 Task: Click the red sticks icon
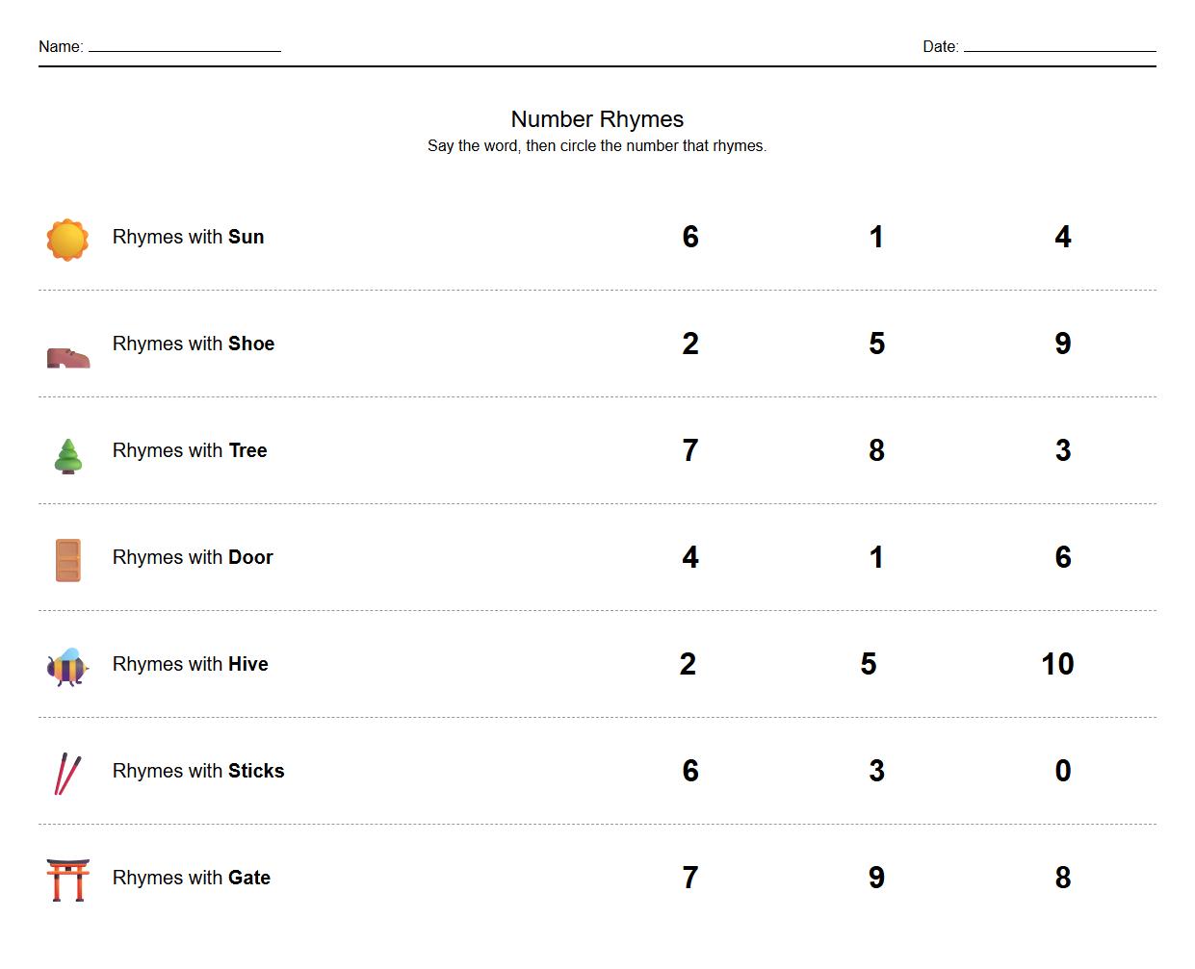[67, 774]
